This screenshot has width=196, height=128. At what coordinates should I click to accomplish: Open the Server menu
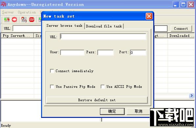click(8, 12)
